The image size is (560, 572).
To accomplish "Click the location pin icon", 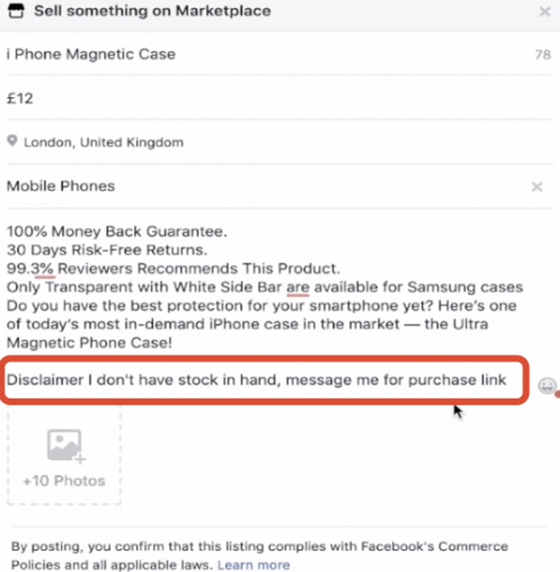I will tap(13, 141).
